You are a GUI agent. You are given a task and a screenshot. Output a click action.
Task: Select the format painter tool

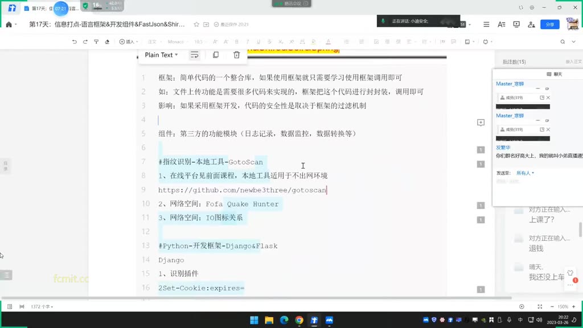click(96, 42)
